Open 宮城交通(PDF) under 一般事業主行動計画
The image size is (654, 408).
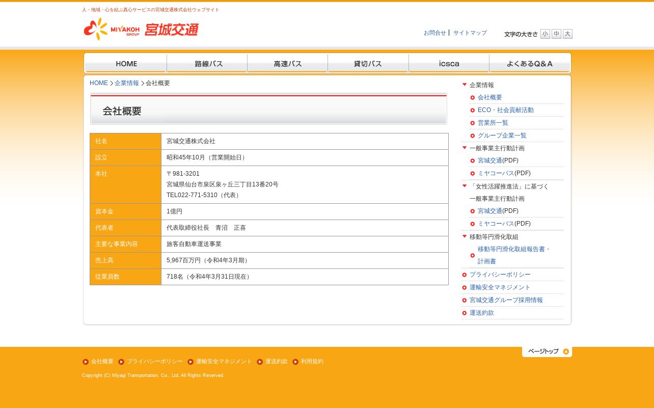point(490,160)
